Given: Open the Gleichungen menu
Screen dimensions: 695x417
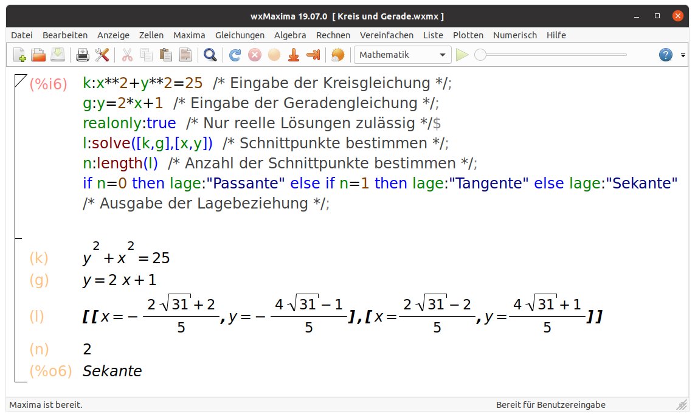Looking at the screenshot, I should (240, 35).
